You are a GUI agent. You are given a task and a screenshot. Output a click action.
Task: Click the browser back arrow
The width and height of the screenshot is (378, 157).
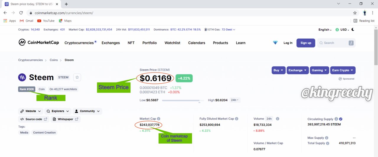pos(5,13)
